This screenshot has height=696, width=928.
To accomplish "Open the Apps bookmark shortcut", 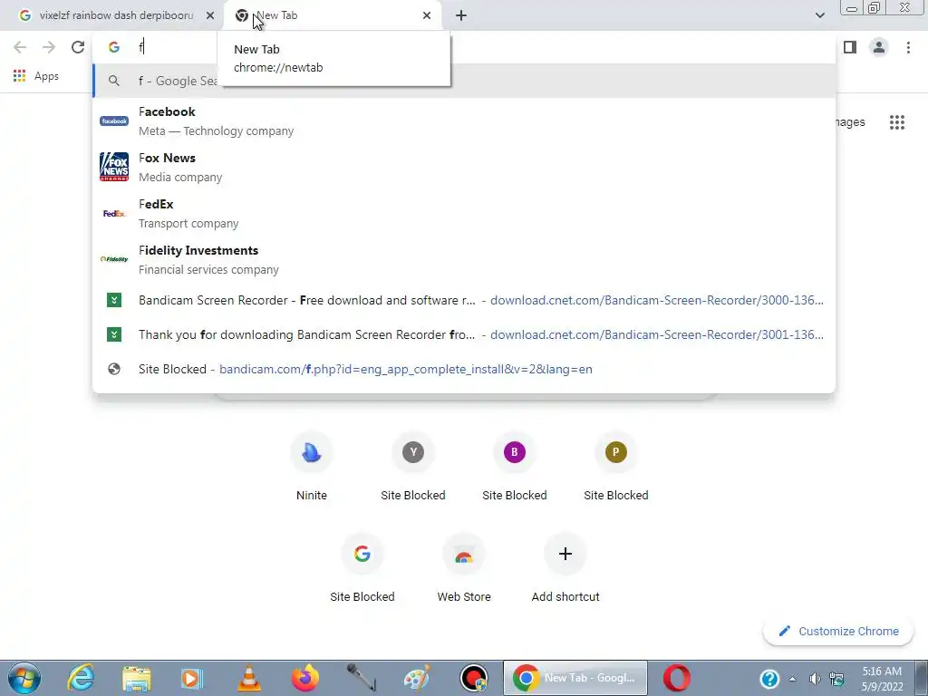I will [35, 76].
